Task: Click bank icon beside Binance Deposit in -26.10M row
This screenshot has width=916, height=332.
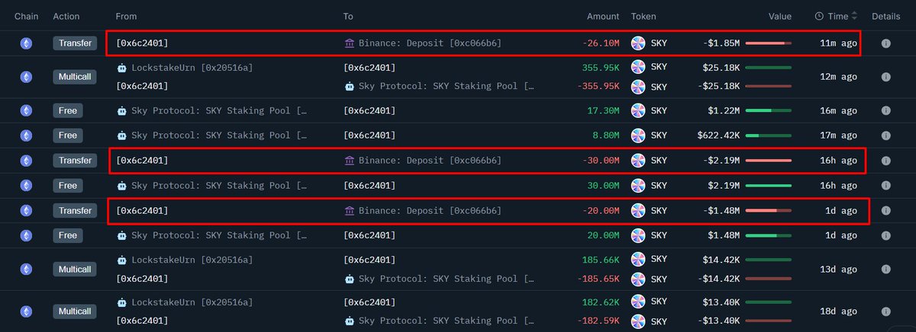Action: pyautogui.click(x=350, y=43)
